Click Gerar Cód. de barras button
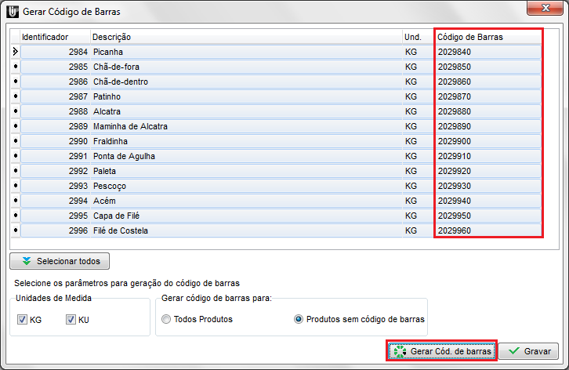This screenshot has width=569, height=370. tap(442, 351)
